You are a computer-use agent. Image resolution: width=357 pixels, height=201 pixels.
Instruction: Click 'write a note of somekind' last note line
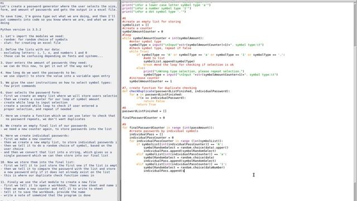tap(45, 195)
